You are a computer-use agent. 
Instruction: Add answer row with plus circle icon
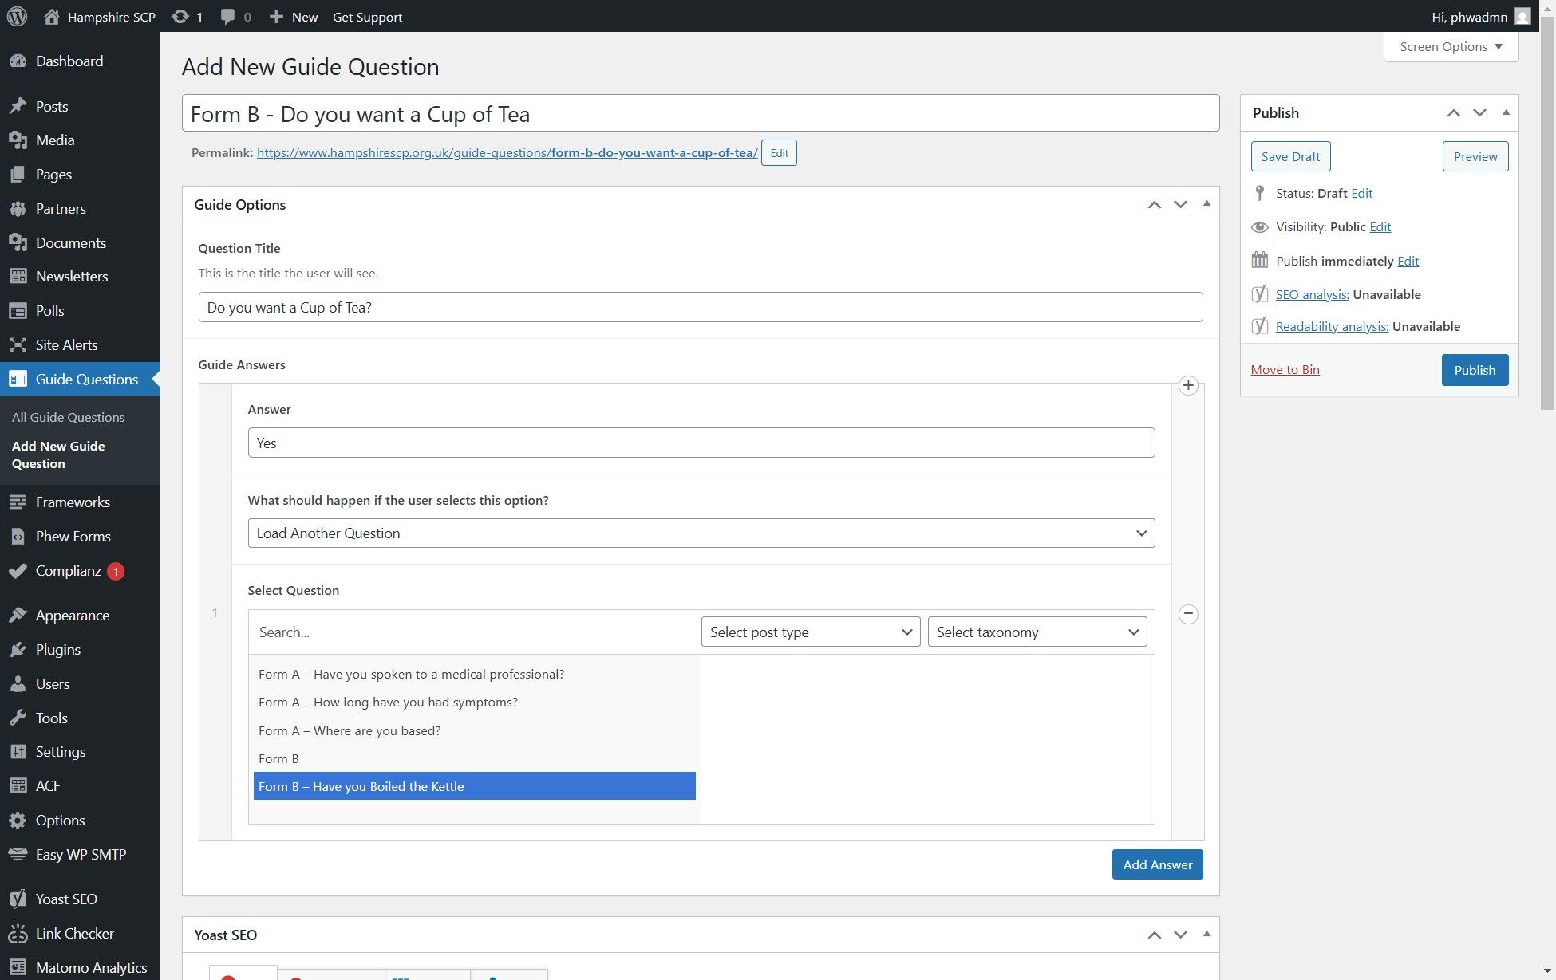1188,386
